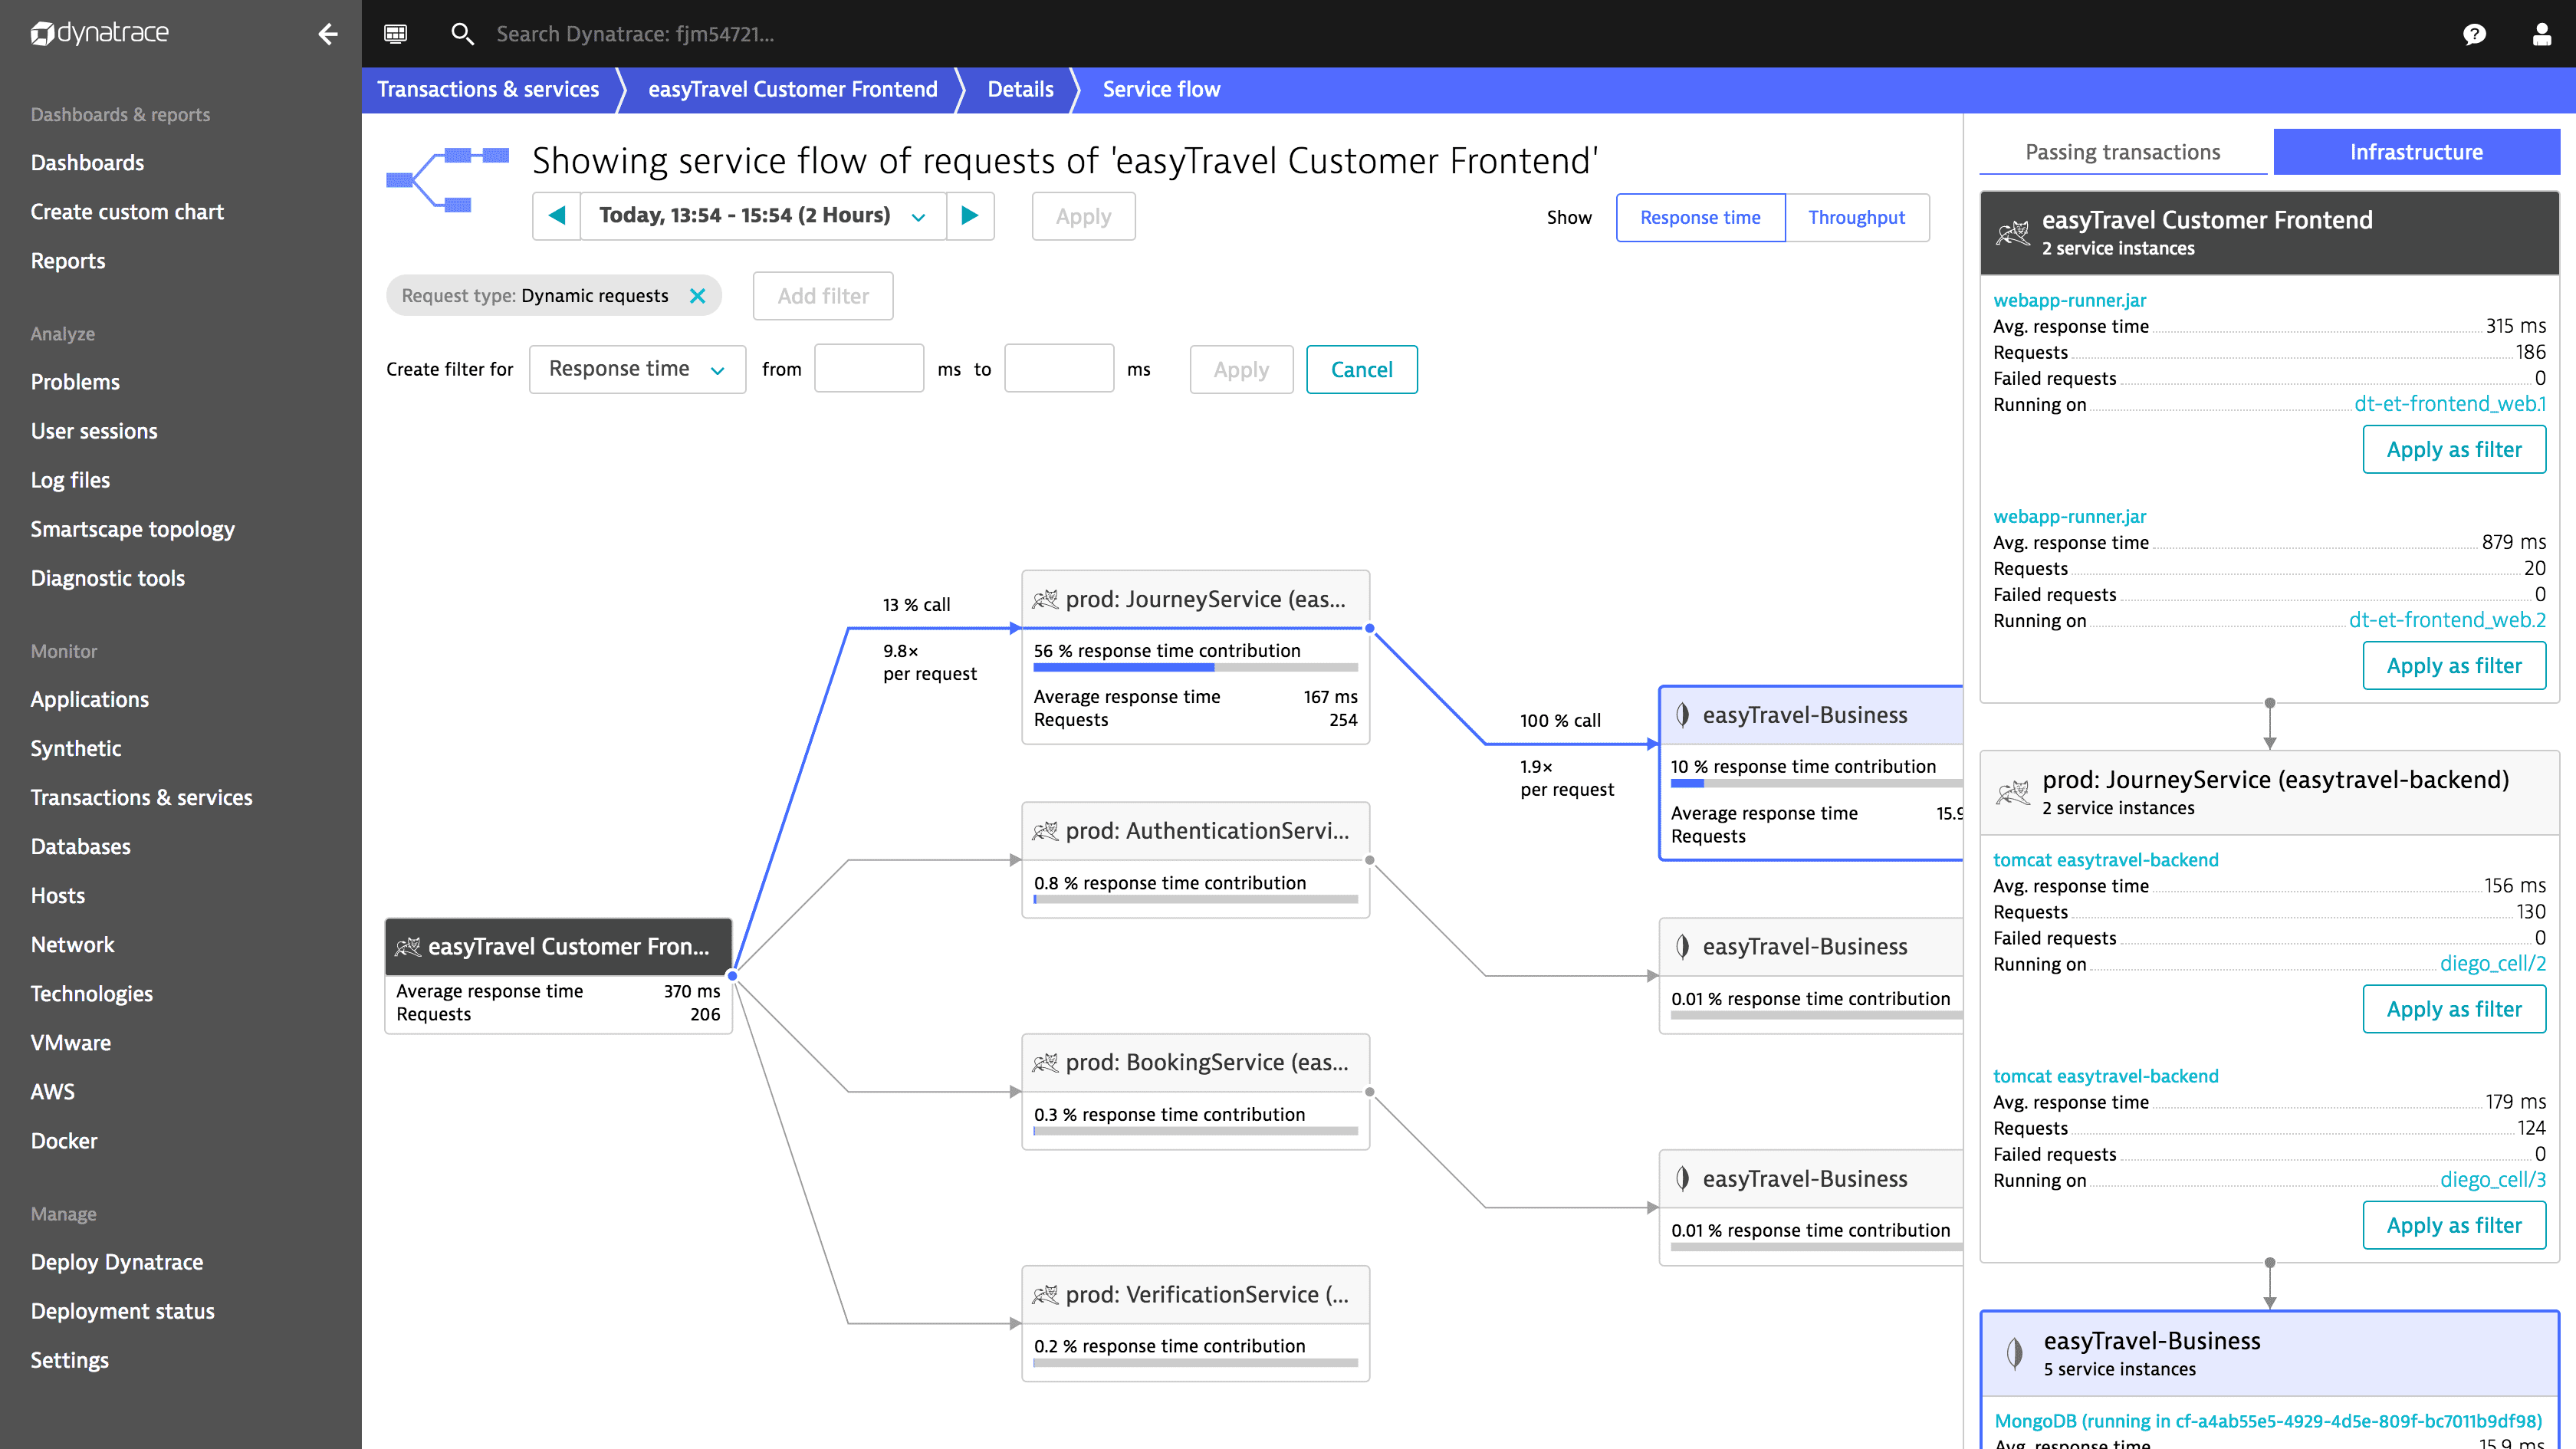Screen dimensions: 2576x1449
Task: Show Throughput view
Action: coord(1856,217)
